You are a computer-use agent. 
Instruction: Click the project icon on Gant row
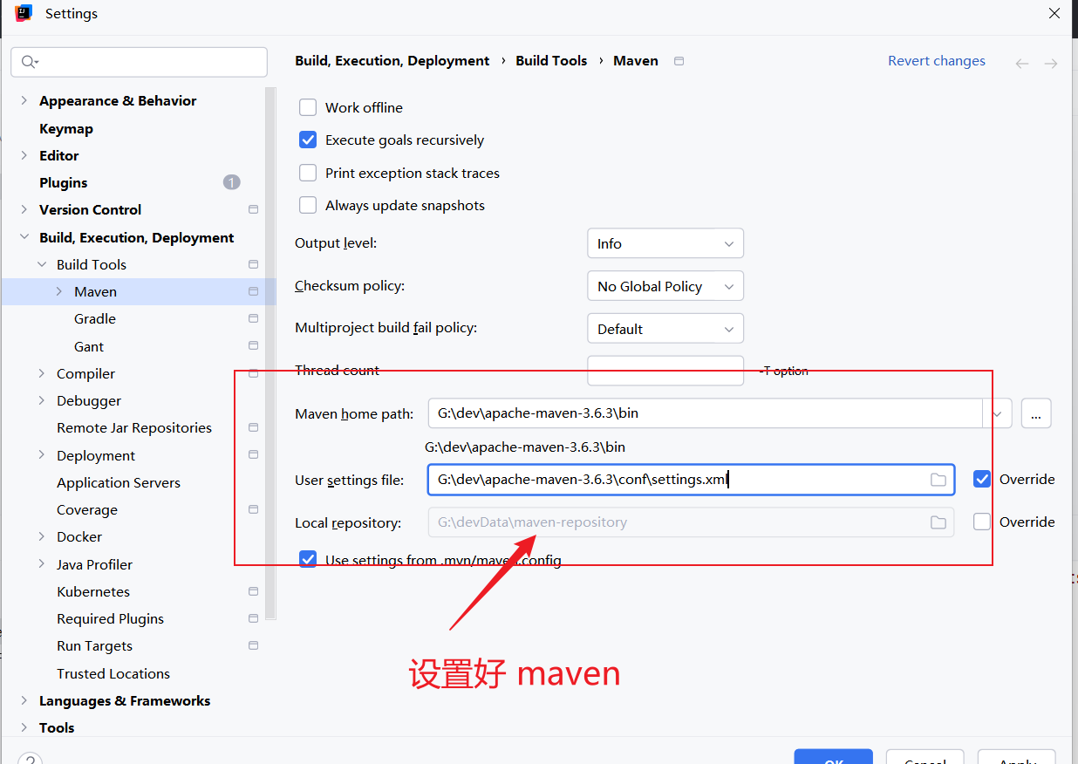click(x=254, y=346)
